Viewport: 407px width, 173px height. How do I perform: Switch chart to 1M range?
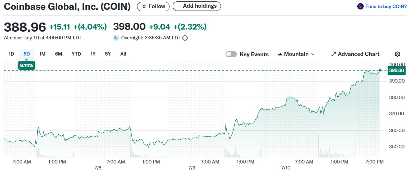click(42, 54)
